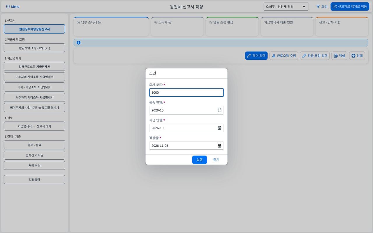Open 비거주자의 사업 · 기타소득 지급명세서

click(x=34, y=107)
